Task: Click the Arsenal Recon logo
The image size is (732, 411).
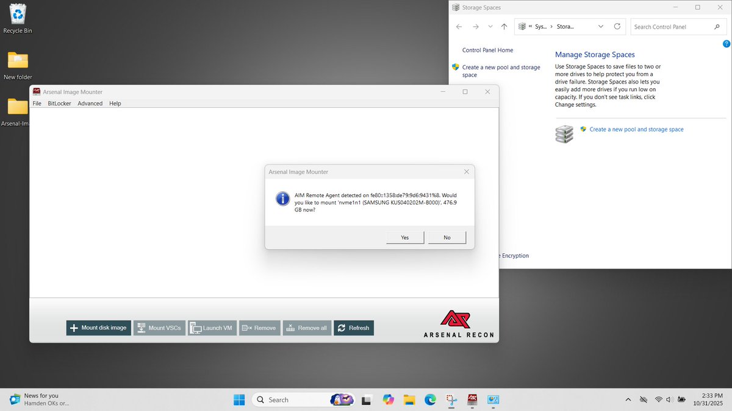Action: (459, 324)
